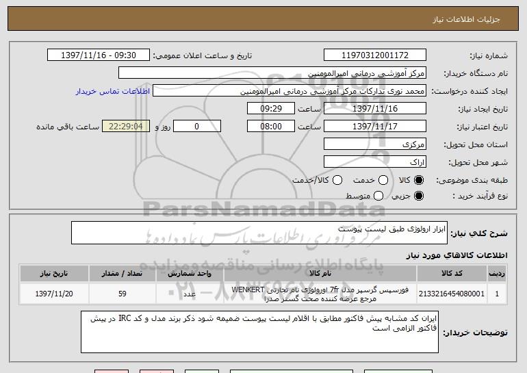The height and width of the screenshot is (373, 527).
Task: Select the کالا radio button
Action: point(419,180)
